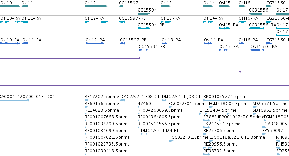Screen dimensions: 289x156
Task: Select EST RP004511556.5prime
Action: pos(160,124)
